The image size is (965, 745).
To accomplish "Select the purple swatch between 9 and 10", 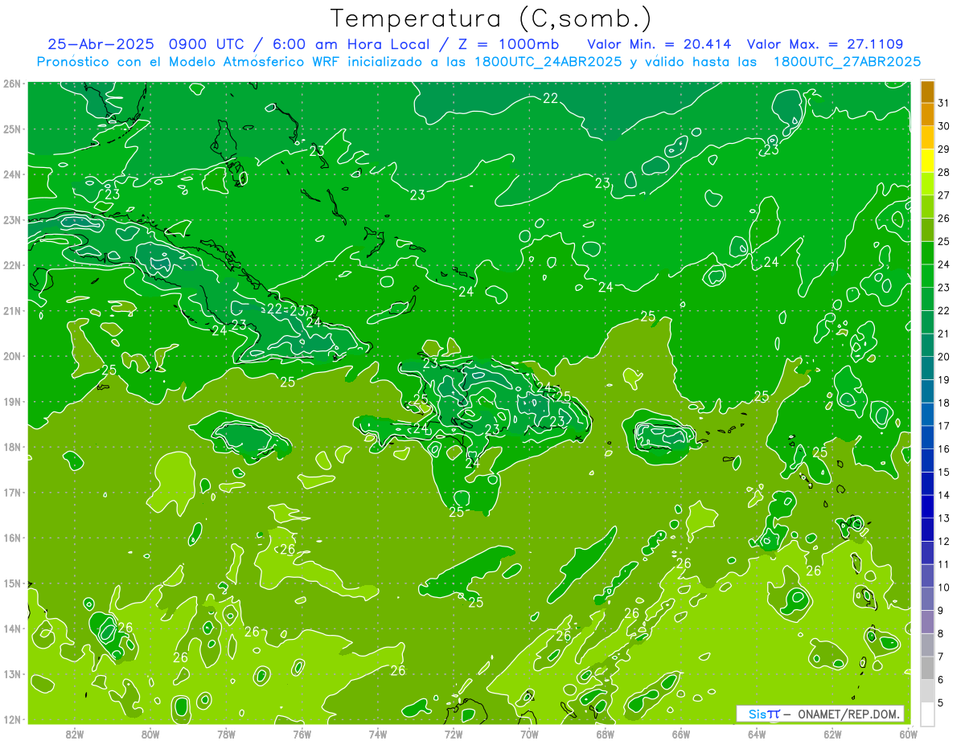I will (x=927, y=599).
